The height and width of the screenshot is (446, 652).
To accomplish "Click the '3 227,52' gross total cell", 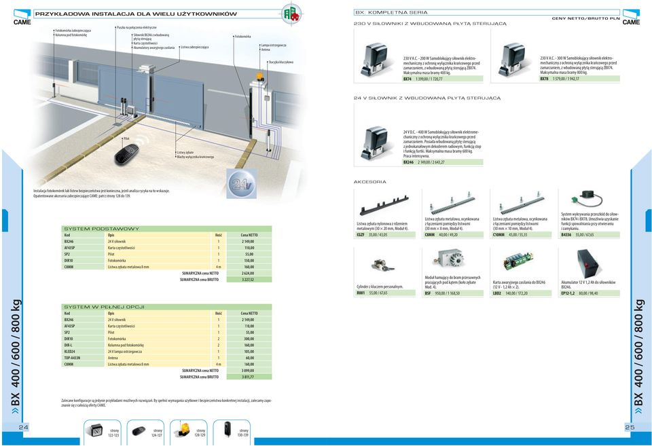I will point(249,280).
